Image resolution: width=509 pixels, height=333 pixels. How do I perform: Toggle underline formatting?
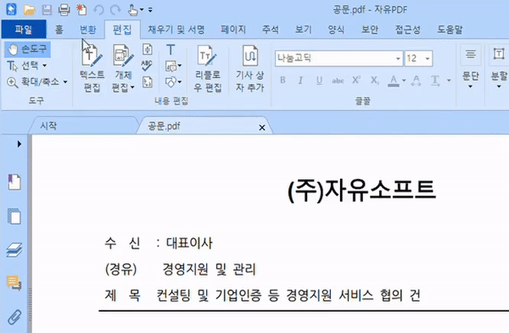click(319, 80)
